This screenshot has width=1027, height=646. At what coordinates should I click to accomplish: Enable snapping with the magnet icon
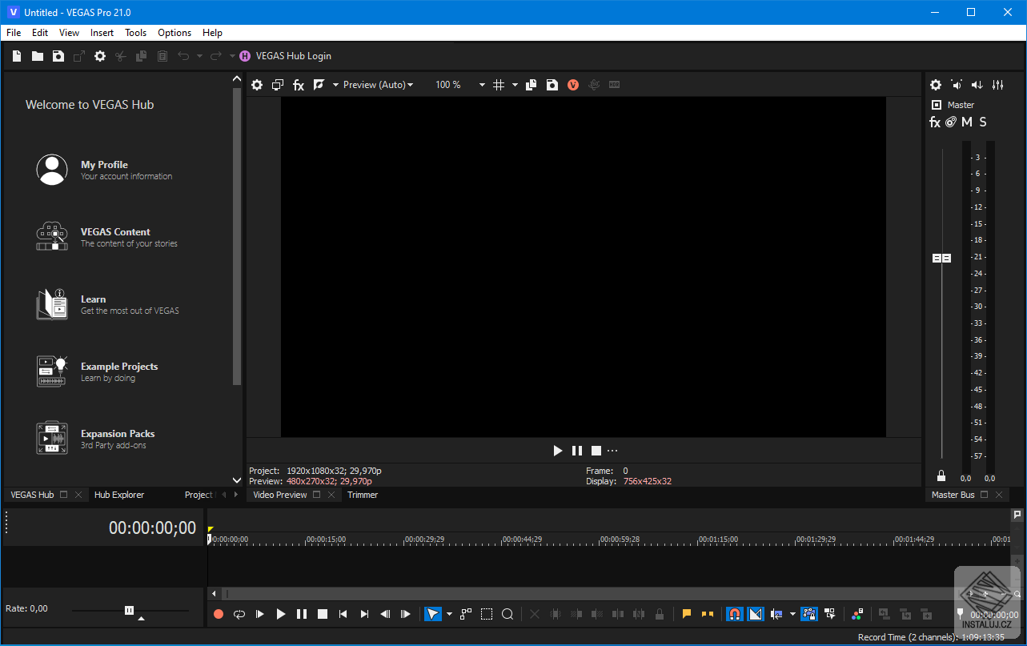pyautogui.click(x=735, y=613)
